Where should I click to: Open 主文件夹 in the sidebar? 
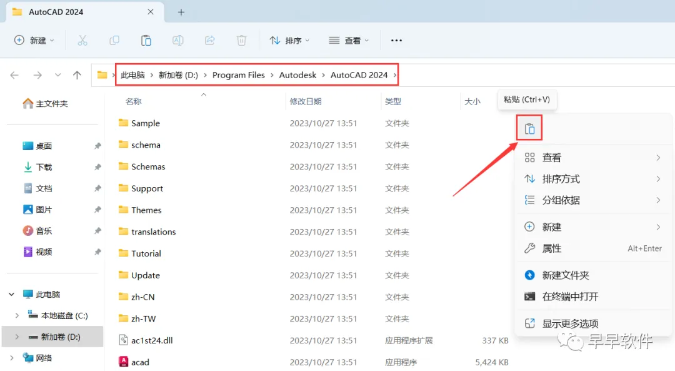(x=45, y=103)
